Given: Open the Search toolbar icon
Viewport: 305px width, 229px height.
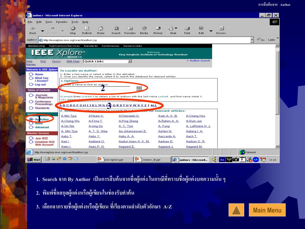Looking at the screenshot, I should (x=116, y=30).
